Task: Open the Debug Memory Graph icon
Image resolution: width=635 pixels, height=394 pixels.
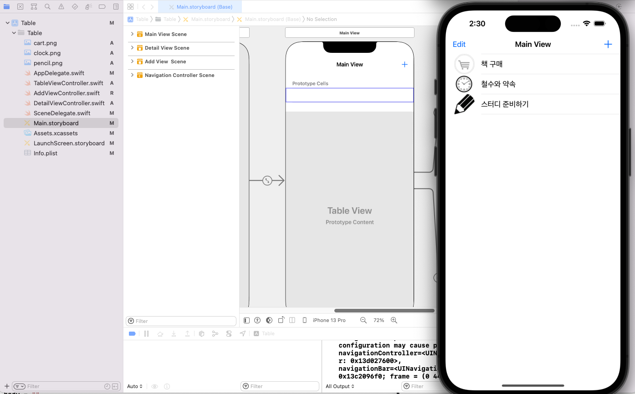Action: pyautogui.click(x=215, y=334)
